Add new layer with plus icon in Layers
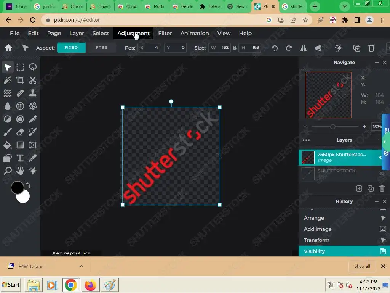 click(359, 188)
